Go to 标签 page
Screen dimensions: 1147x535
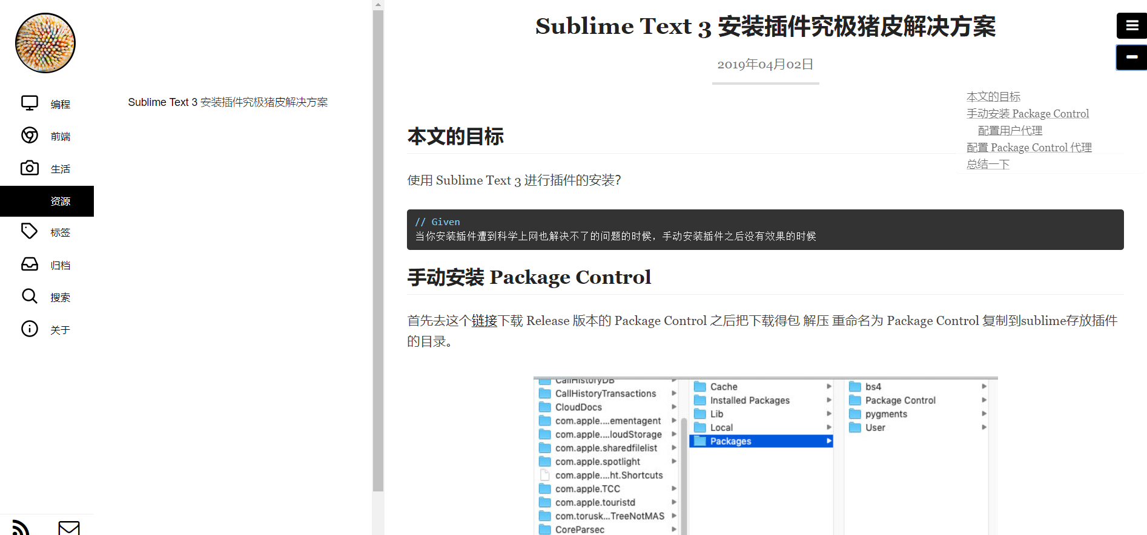pyautogui.click(x=61, y=232)
